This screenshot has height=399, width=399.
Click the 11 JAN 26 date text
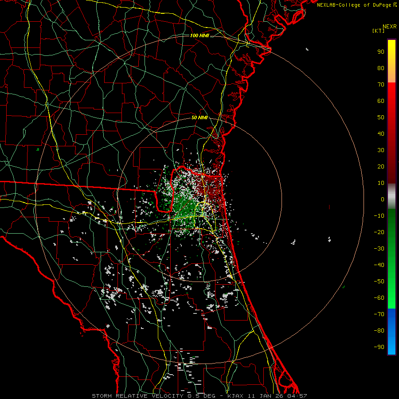pos(266,396)
